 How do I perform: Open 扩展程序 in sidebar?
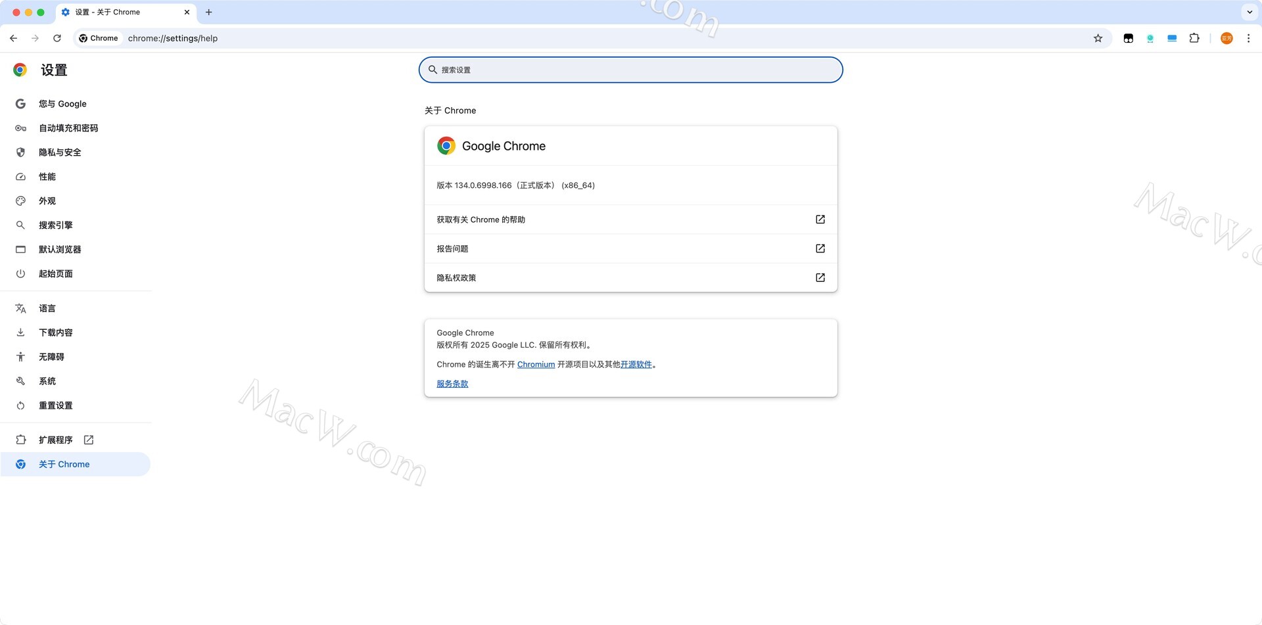tap(76, 440)
